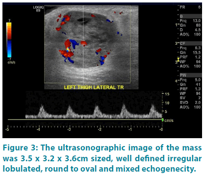
Task: Click the LOGIQ E9 label
Action: pos(38,9)
